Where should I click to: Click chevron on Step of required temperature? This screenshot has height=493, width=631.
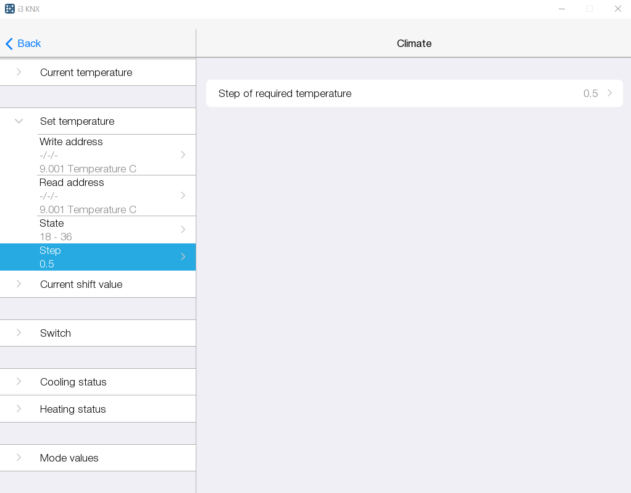(x=610, y=93)
